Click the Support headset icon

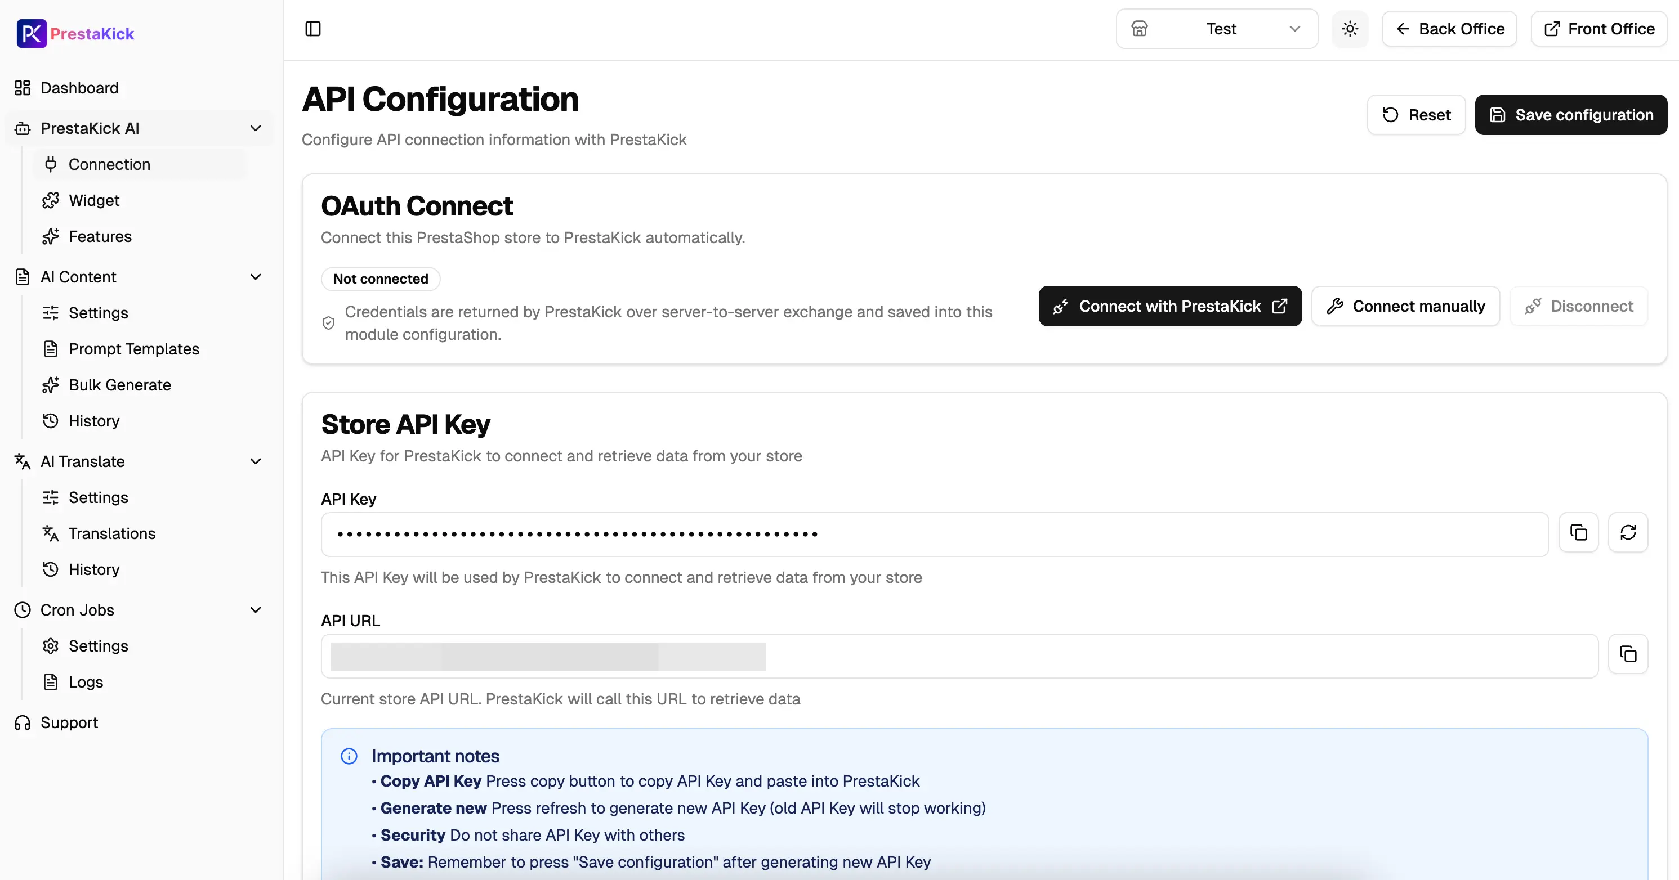[x=23, y=722]
